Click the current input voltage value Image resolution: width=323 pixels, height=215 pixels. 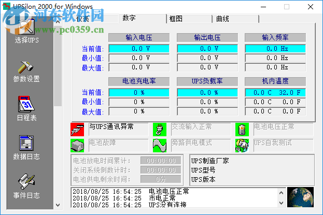click(x=139, y=49)
